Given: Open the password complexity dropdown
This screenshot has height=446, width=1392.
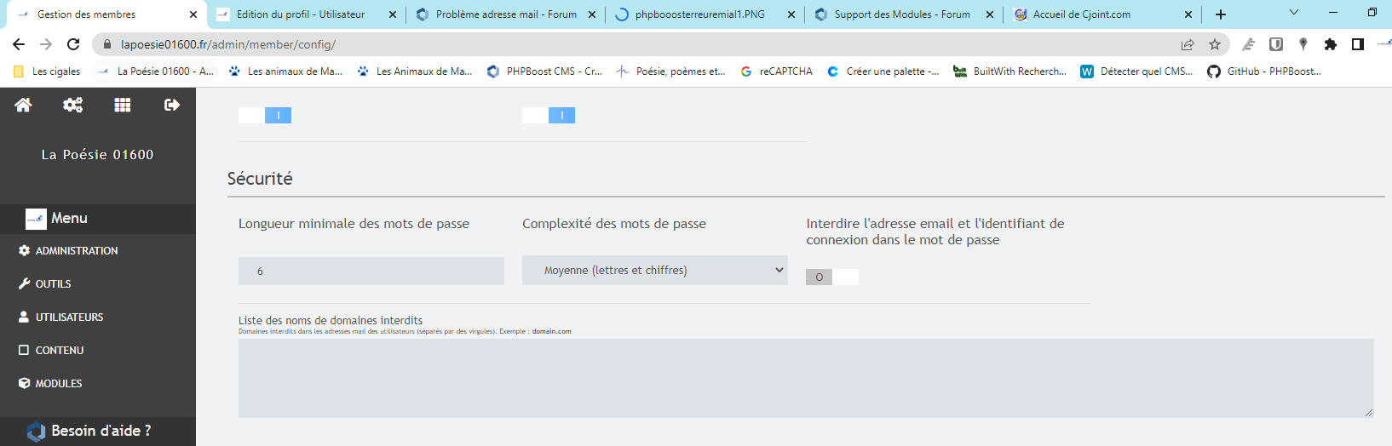Looking at the screenshot, I should coord(655,270).
